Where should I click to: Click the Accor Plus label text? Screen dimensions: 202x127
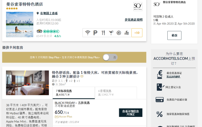[x=66, y=117]
